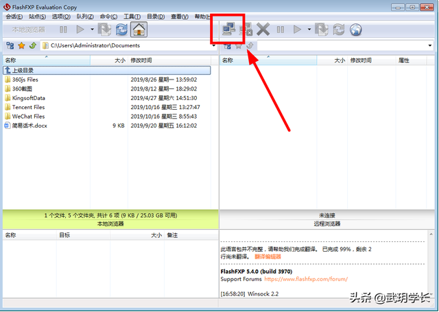Click the local folder tree icon
This screenshot has height=312, width=439.
point(10,45)
